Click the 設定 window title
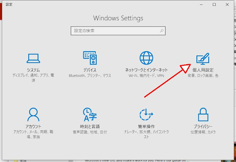 pyautogui.click(x=9, y=4)
